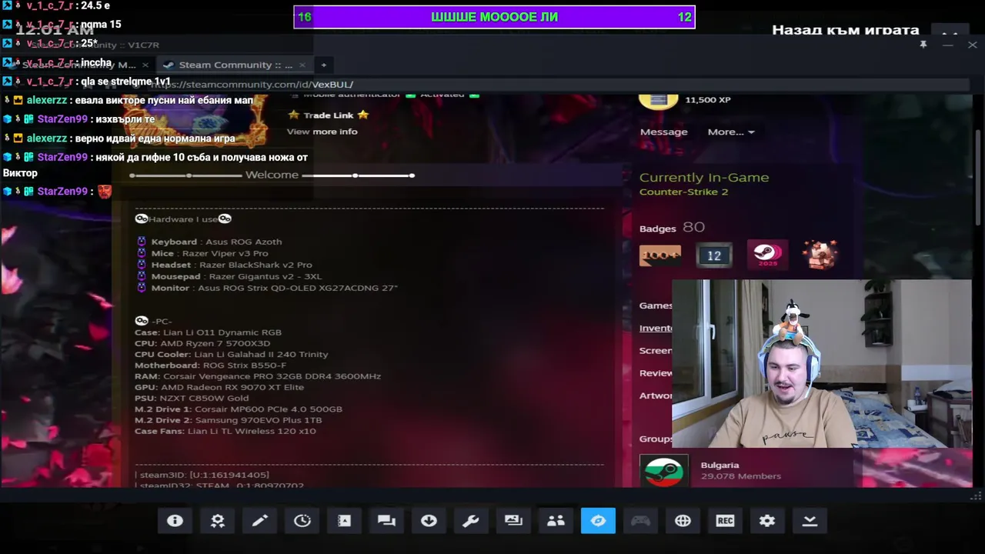This screenshot has width=985, height=554.
Task: Click the clock playtime icon in overlay toolbar
Action: pos(302,521)
